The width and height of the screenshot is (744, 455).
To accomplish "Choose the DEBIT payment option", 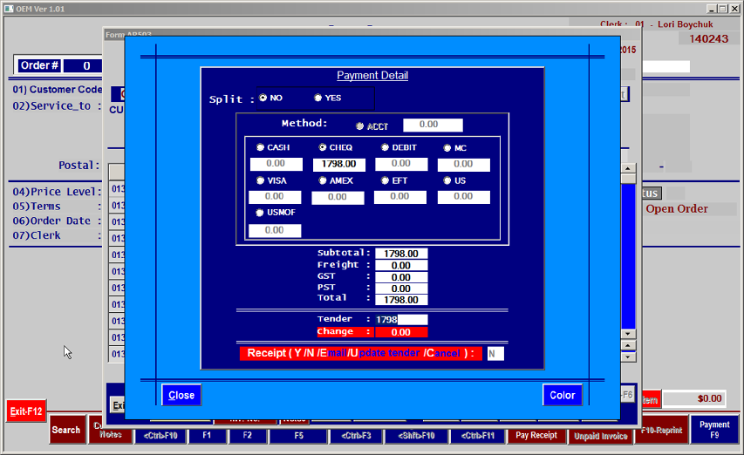I will (385, 148).
